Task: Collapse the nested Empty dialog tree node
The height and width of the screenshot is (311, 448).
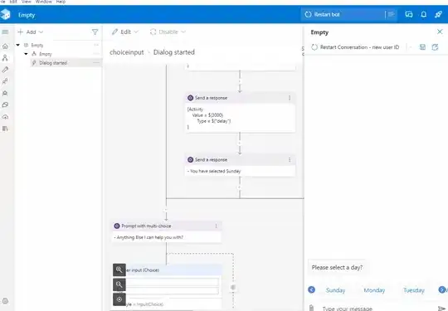Action: coord(26,54)
